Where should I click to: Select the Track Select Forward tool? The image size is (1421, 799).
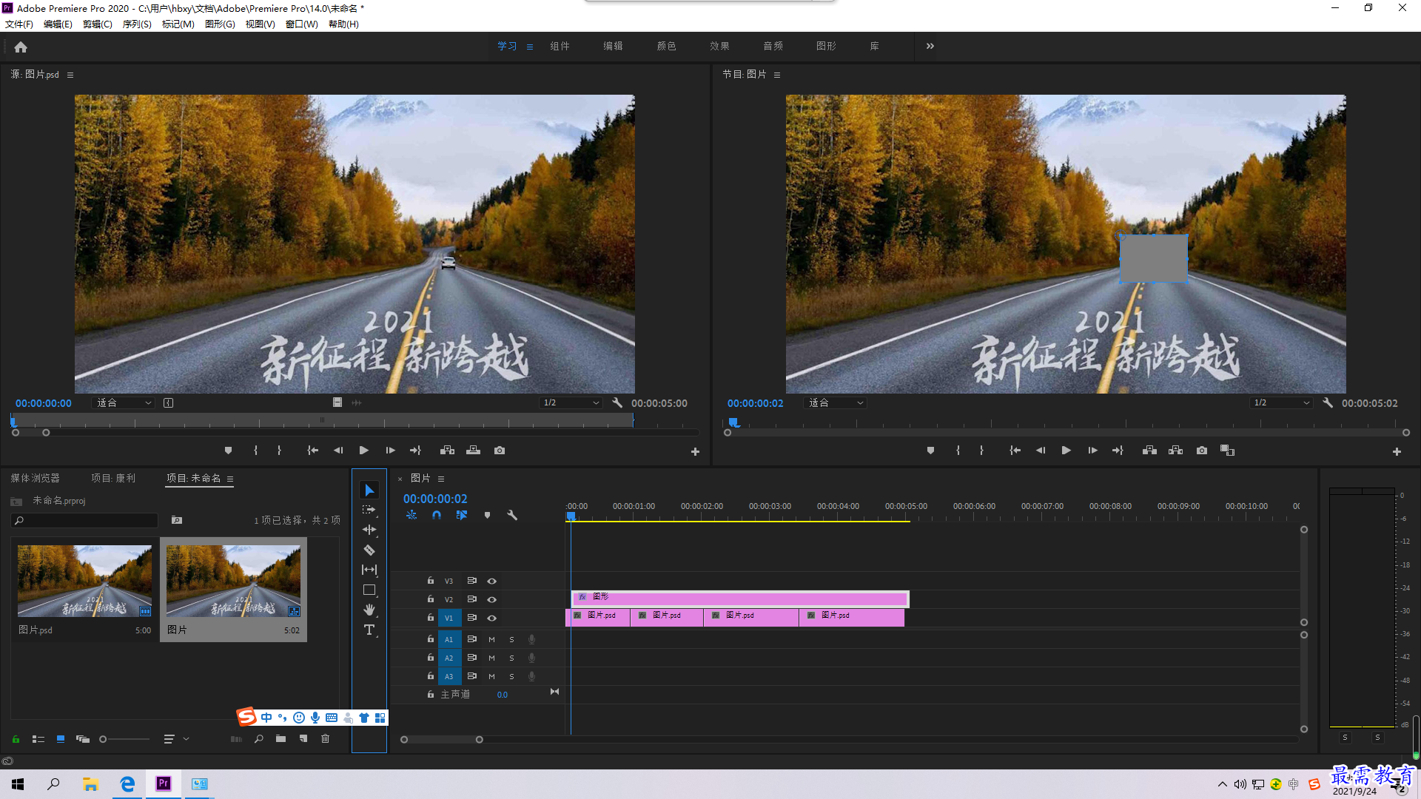point(369,510)
